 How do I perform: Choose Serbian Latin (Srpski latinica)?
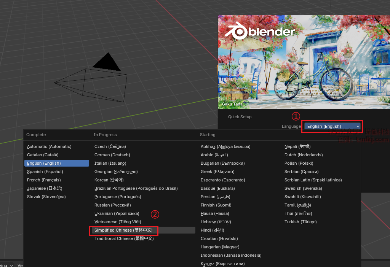pos(313,180)
